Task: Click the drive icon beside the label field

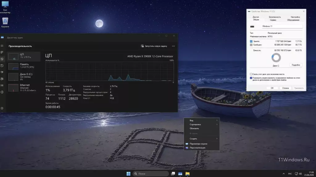Action: pos(252,26)
